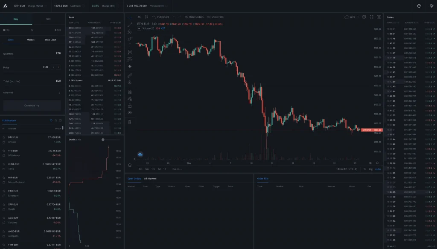Enter fullscreen chart mode
The height and width of the screenshot is (249, 437).
[x=371, y=17]
